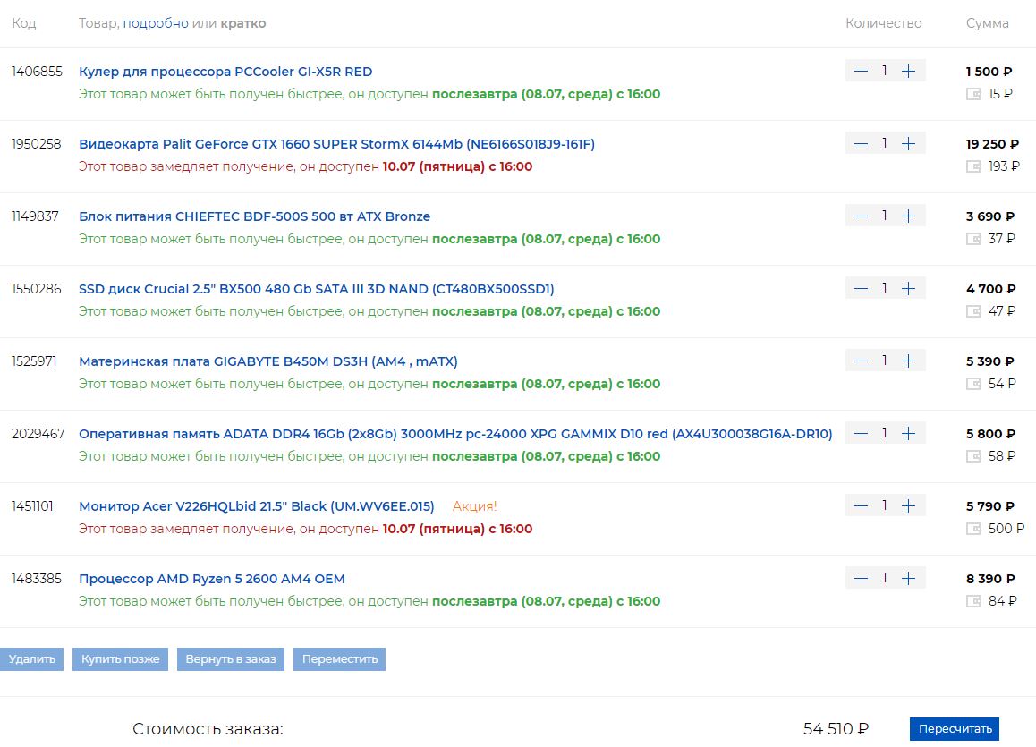This screenshot has height=747, width=1036.
Task: Decrease quantity of PCCooler GI-X5R RED cooler
Action: (861, 71)
